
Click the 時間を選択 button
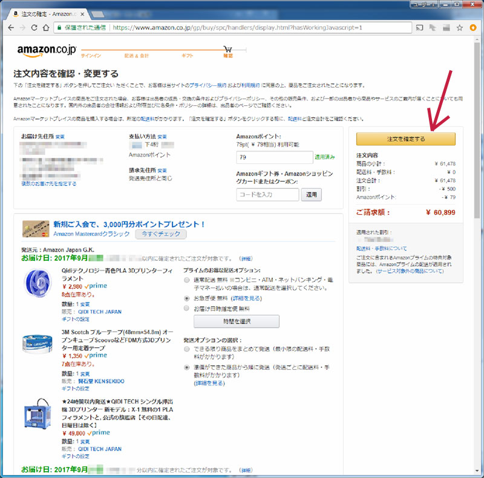click(237, 321)
